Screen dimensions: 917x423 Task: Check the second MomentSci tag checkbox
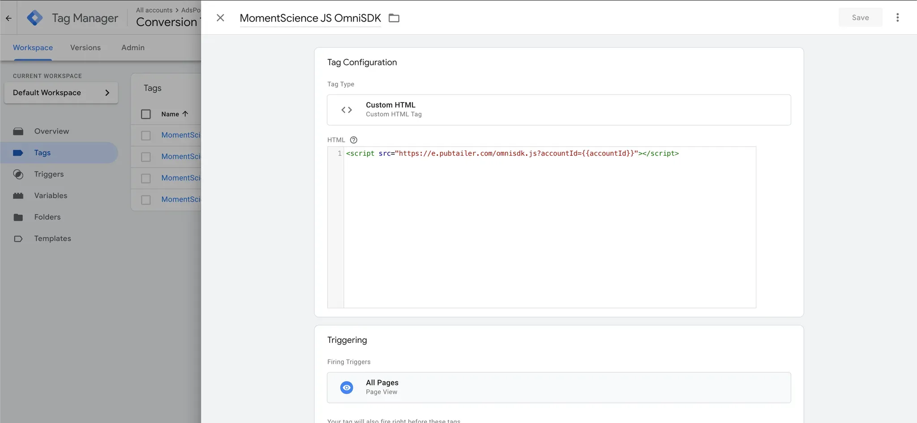click(146, 157)
